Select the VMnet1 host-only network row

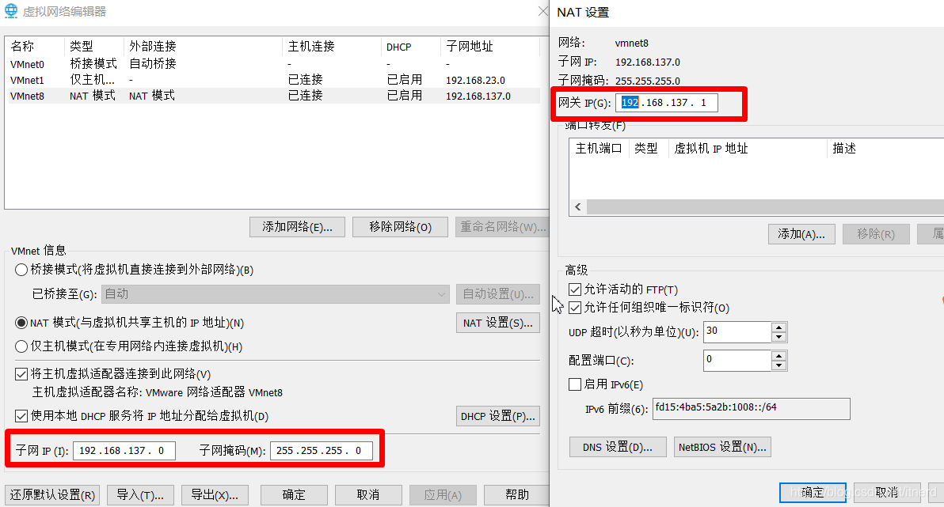pos(274,80)
